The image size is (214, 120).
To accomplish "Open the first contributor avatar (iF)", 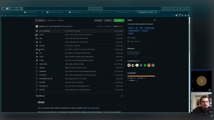I will 129,65.
